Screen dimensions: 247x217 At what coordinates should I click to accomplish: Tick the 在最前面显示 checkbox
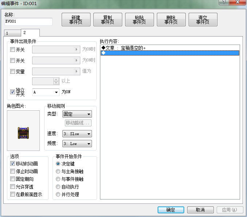tap(12, 194)
